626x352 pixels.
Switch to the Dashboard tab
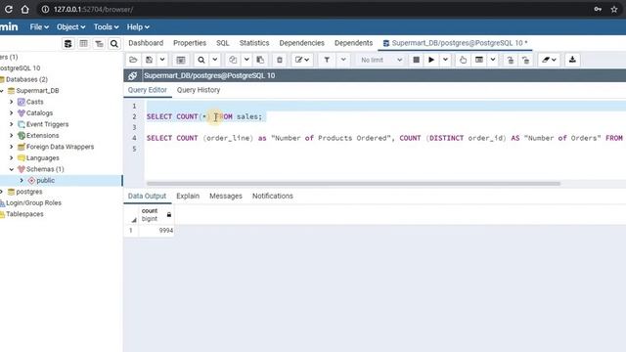pyautogui.click(x=146, y=43)
